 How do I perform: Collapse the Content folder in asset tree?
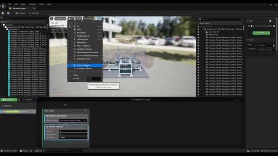click(2, 25)
